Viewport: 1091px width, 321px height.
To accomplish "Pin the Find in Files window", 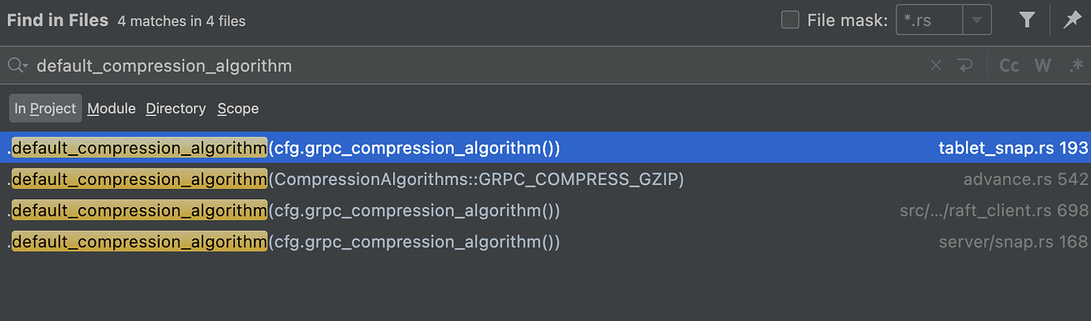I will [x=1072, y=21].
